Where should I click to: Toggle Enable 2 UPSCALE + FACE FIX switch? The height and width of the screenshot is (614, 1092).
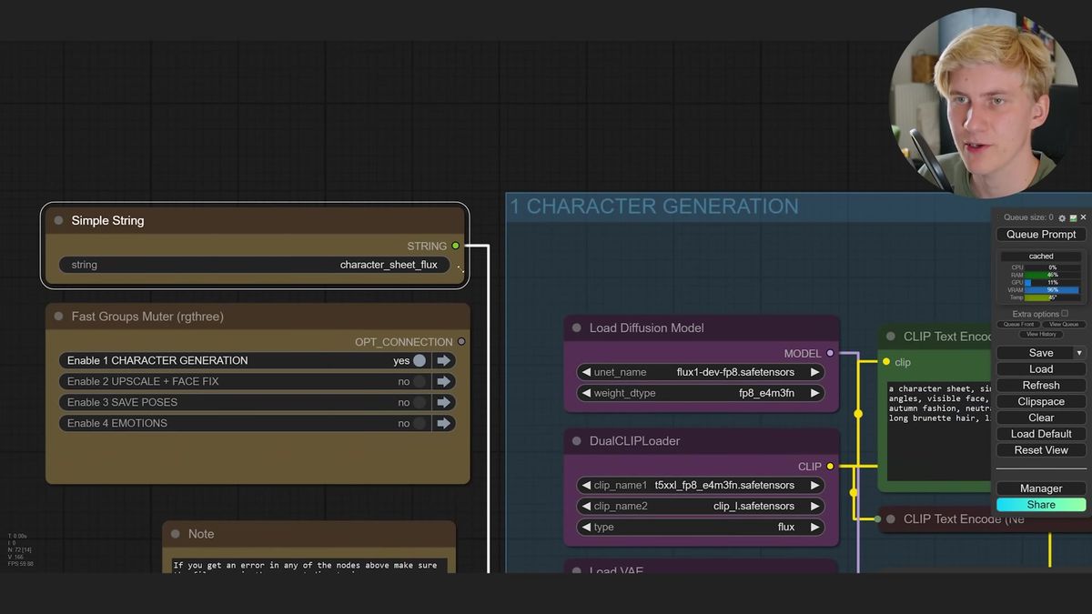pos(420,381)
